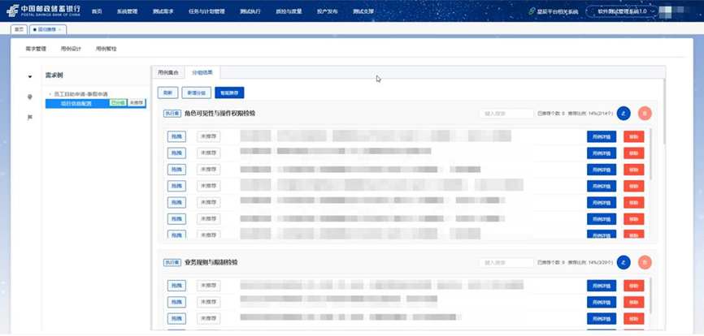
Task: Close the 回归推荐 page tab
Action: coord(59,29)
